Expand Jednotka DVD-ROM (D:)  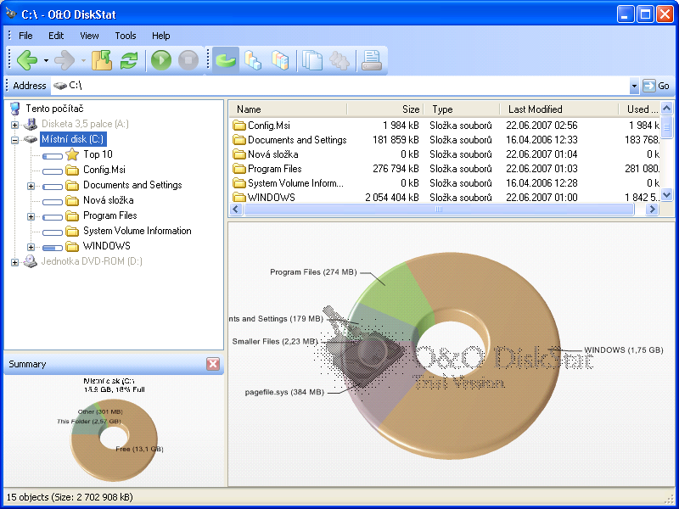coord(14,262)
